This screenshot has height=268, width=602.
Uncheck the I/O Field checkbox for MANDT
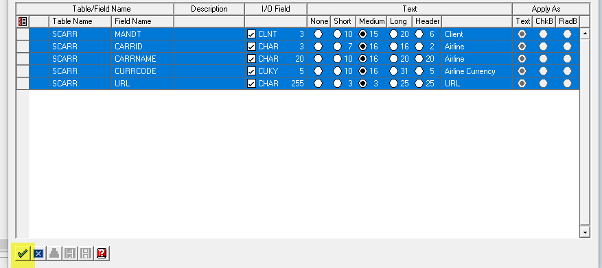click(x=251, y=34)
